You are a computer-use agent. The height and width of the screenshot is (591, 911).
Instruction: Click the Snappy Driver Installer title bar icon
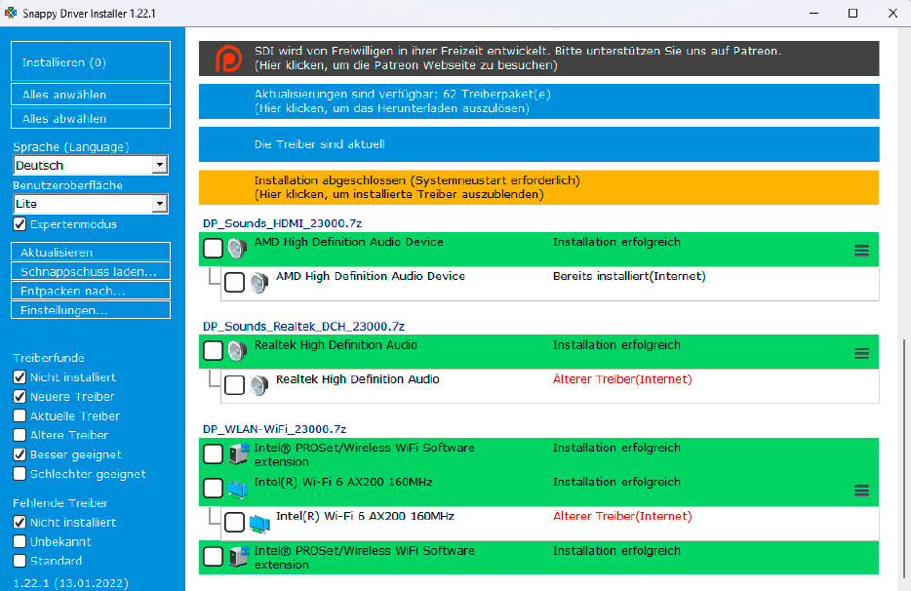pos(11,13)
